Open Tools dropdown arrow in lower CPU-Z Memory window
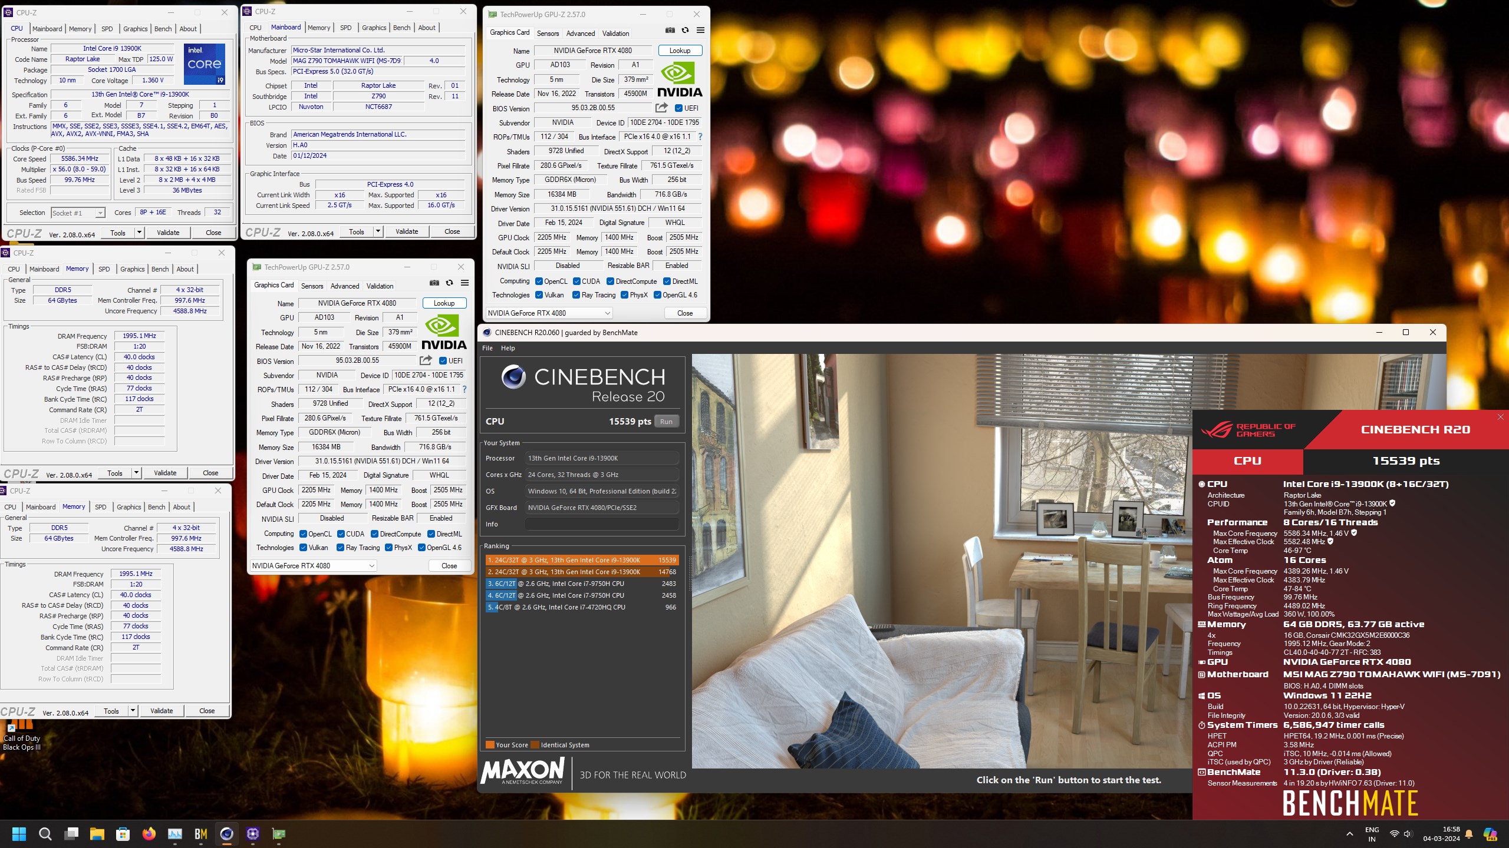 tap(133, 711)
